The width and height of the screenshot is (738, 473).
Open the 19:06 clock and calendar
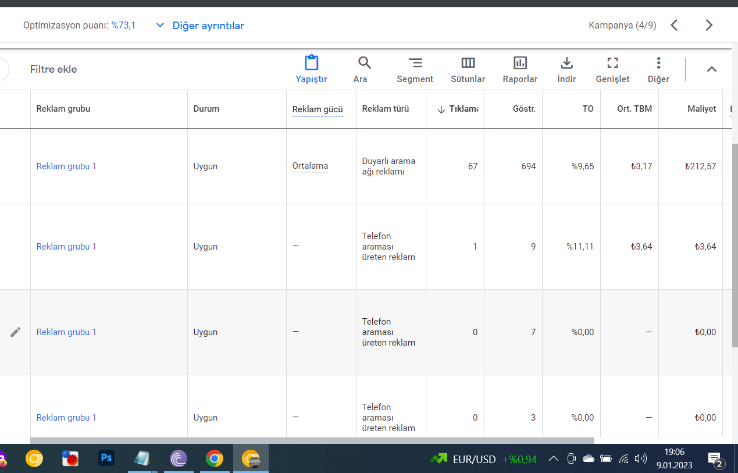pos(675,458)
